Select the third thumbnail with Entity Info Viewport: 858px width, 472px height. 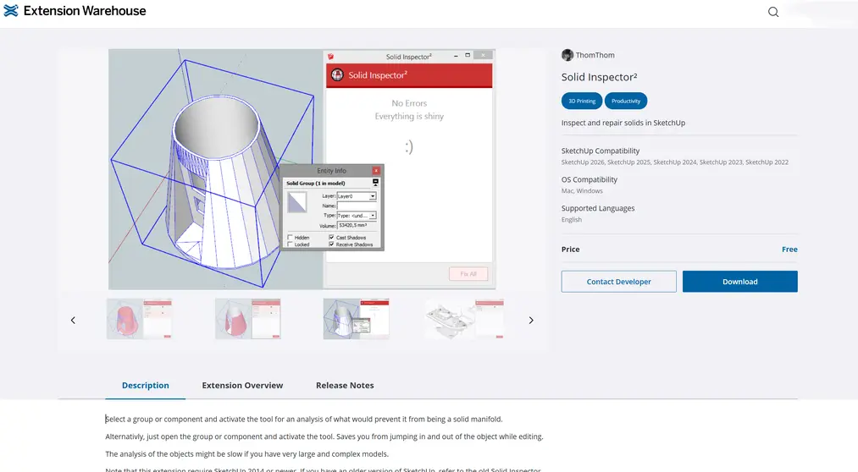click(357, 319)
